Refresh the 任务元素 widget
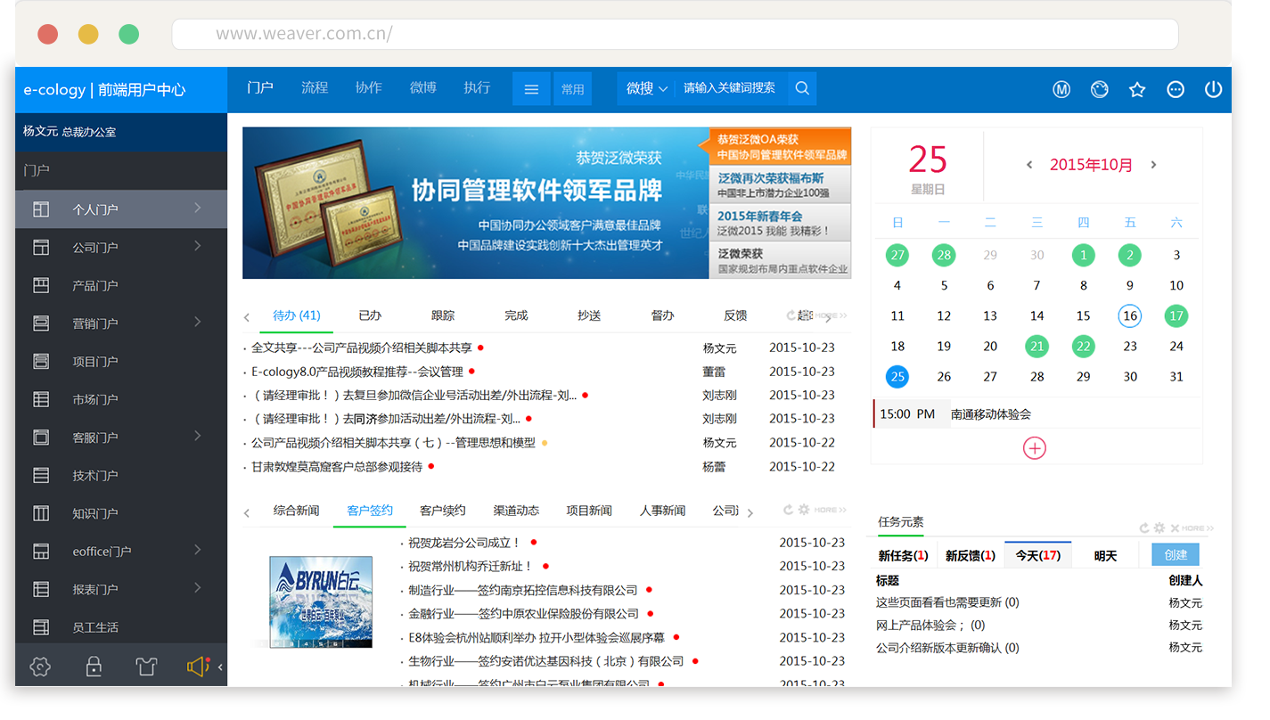Screen dimensions: 1270x720 (x=1145, y=528)
